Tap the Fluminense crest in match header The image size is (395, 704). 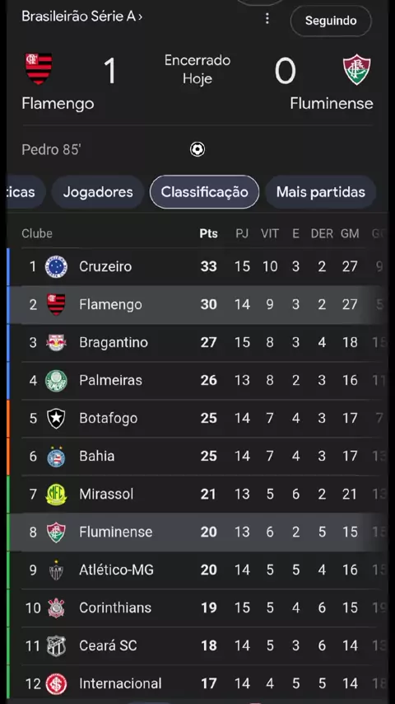tap(357, 69)
